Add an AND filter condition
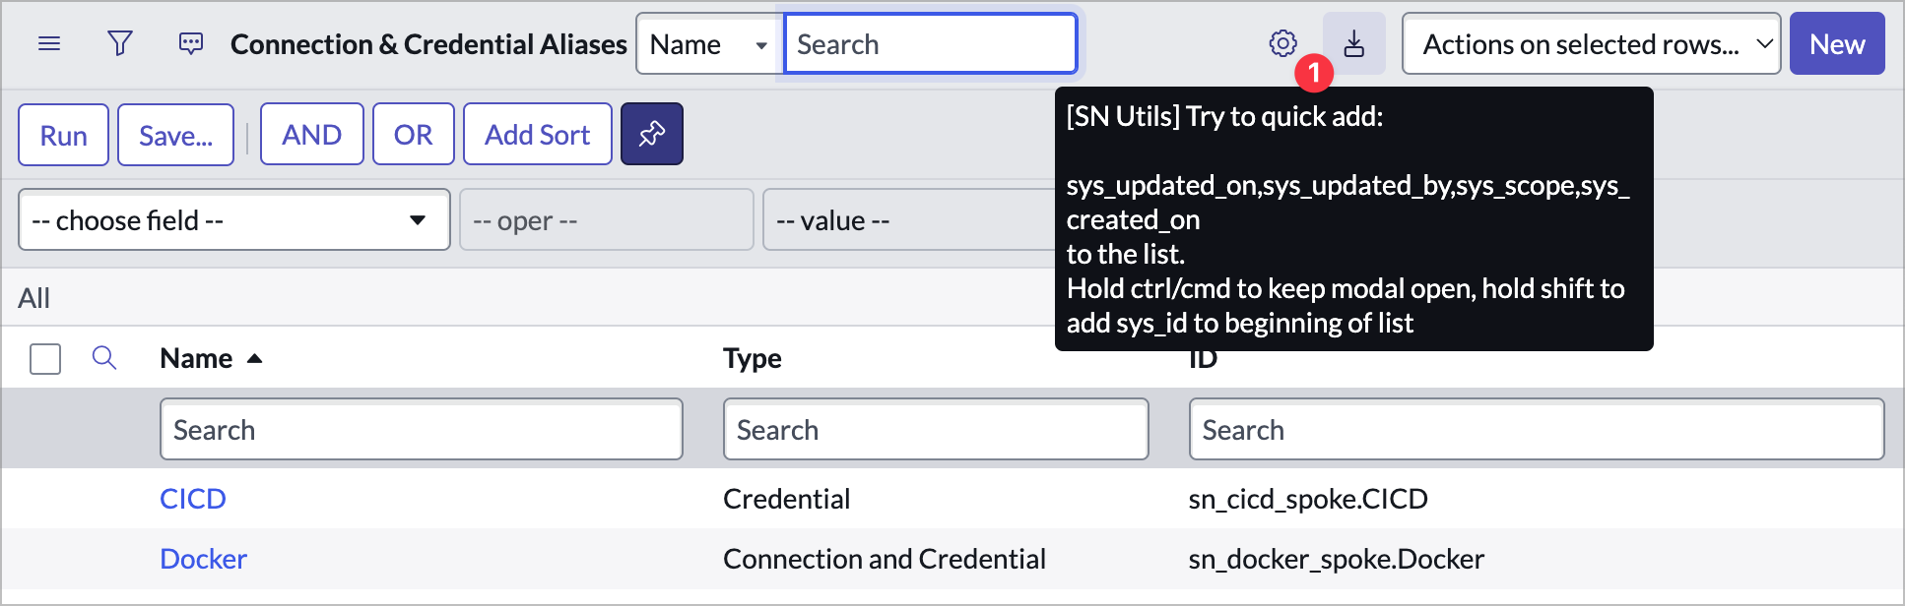This screenshot has width=1905, height=606. click(311, 135)
